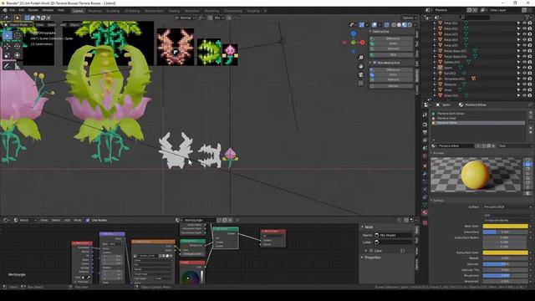Switch viewport to rendered shading
Viewport: 535px width, 301px height.
pos(410,24)
